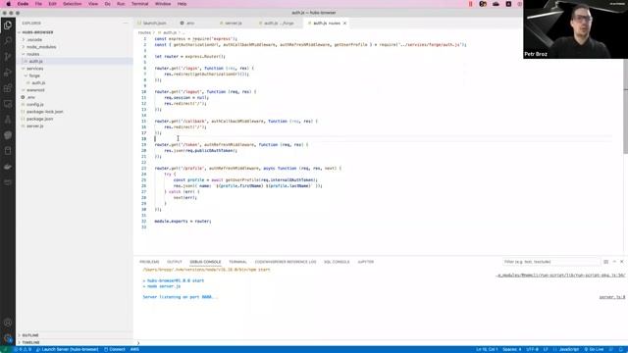Click the database icon in activity bar

pyautogui.click(x=8, y=151)
